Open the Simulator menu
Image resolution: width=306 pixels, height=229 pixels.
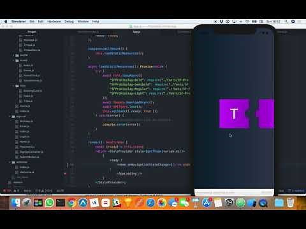pos(18,22)
